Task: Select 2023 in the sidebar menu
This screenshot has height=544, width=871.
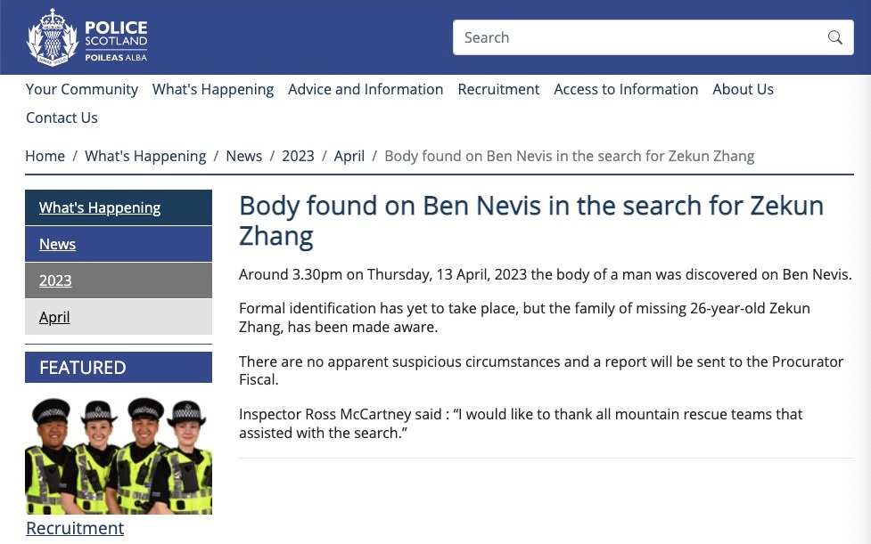Action: click(x=119, y=280)
